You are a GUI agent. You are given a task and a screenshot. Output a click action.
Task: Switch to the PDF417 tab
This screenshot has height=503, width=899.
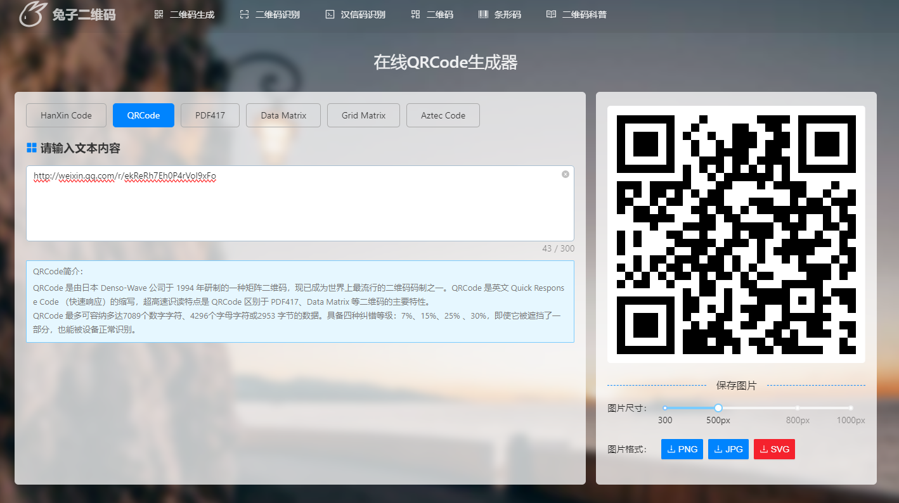click(210, 115)
